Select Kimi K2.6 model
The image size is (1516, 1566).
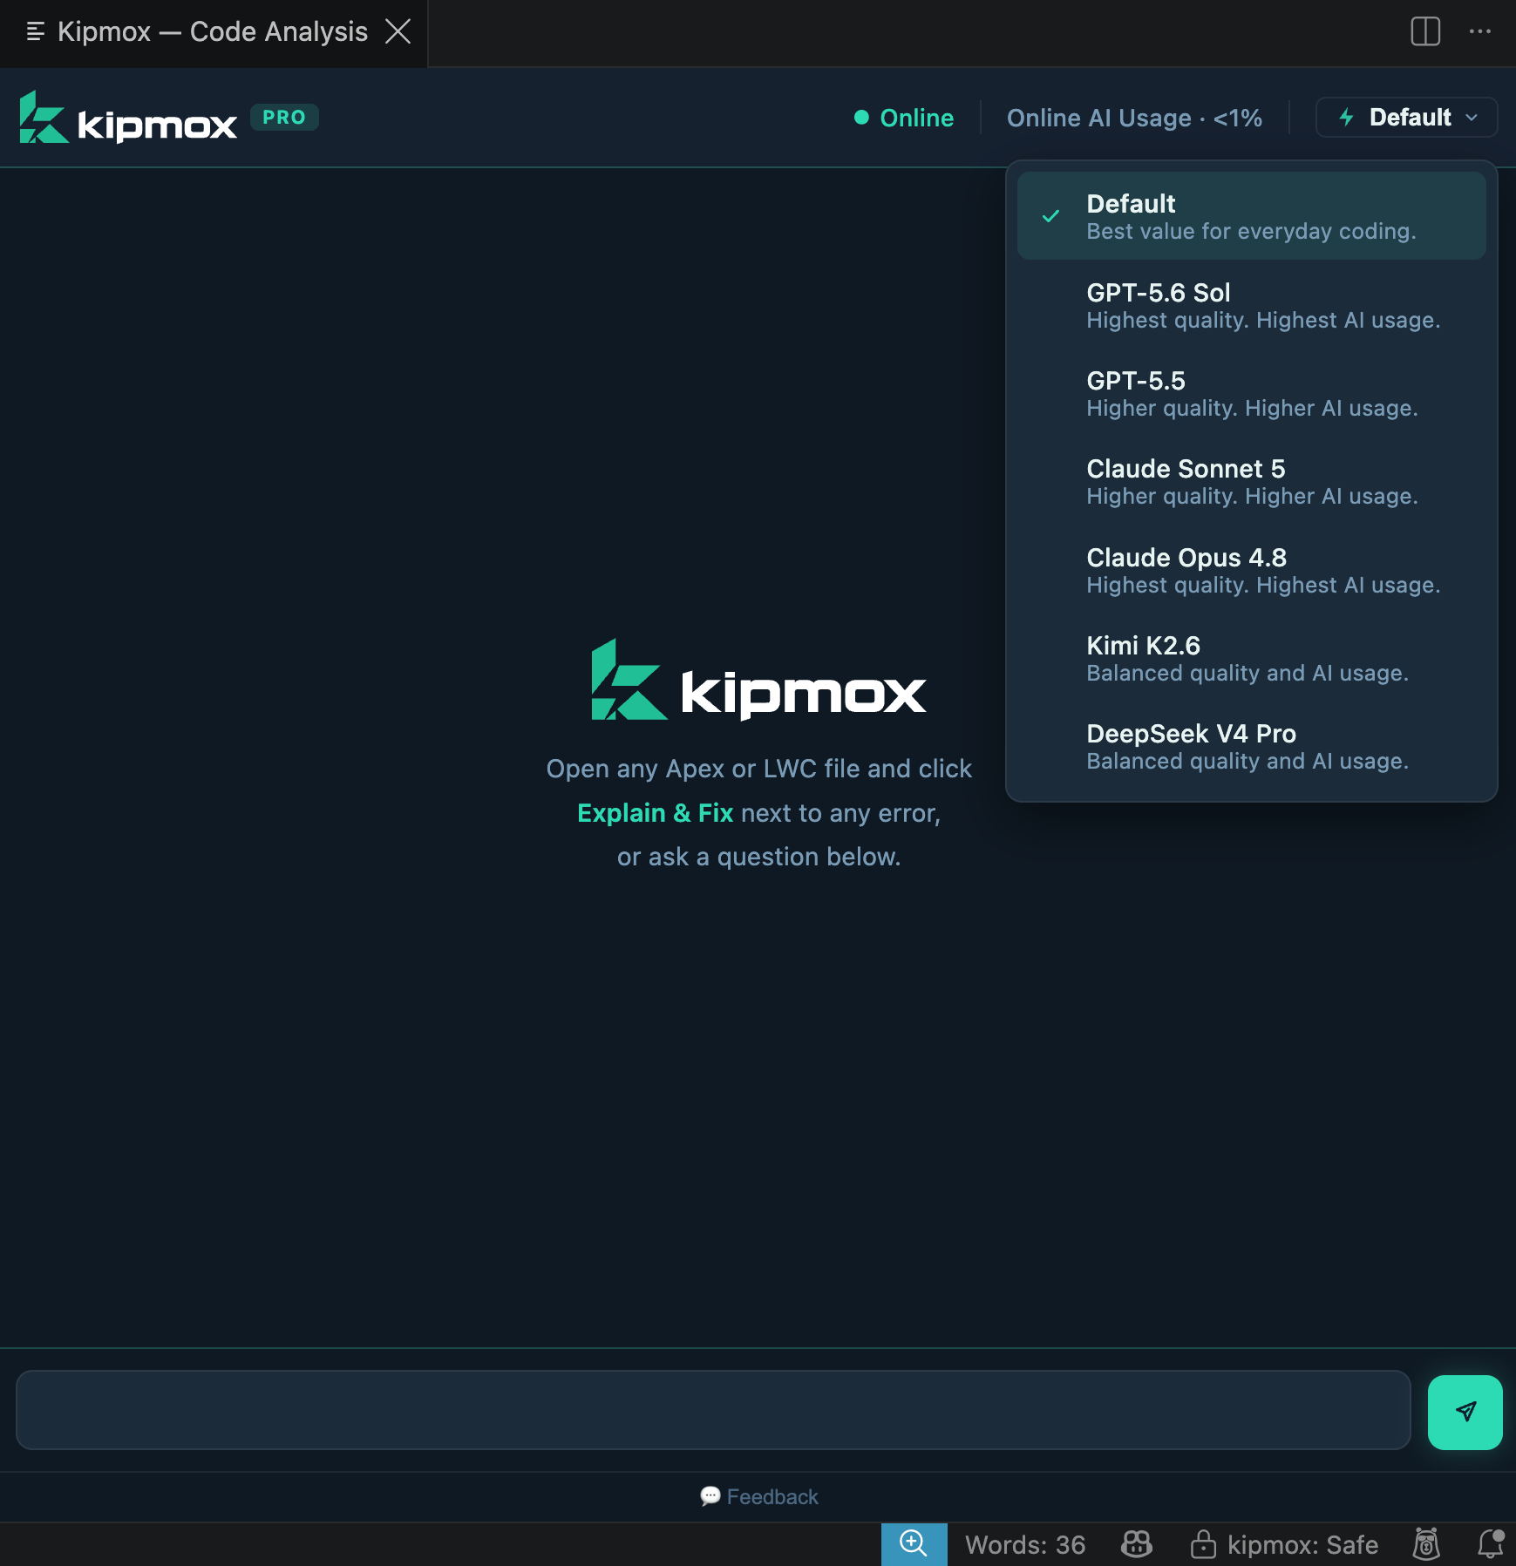coord(1251,658)
